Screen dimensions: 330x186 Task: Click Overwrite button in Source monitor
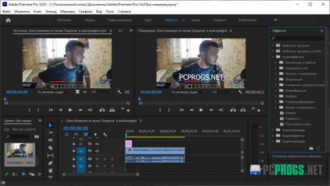coord(112,110)
